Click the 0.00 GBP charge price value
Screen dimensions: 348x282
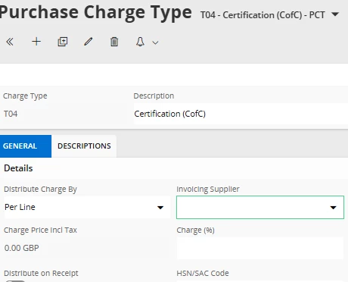pyautogui.click(x=22, y=248)
